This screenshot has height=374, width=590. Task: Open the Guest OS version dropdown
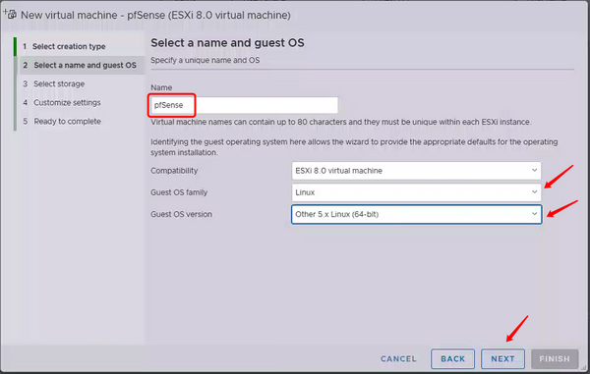coord(416,214)
